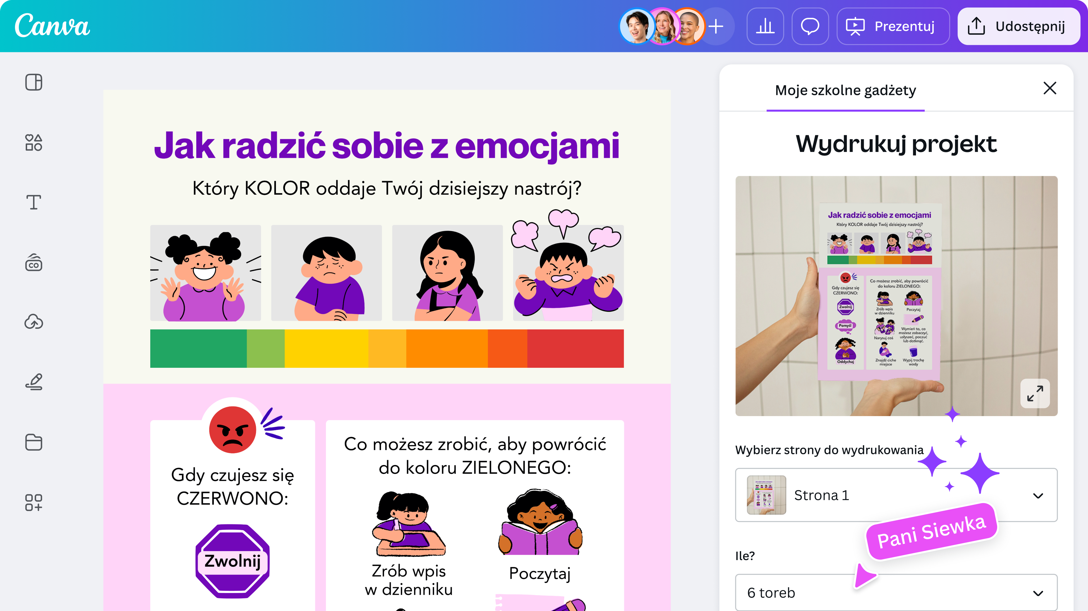
Task: Open the Design templates sidebar icon
Action: pos(34,82)
